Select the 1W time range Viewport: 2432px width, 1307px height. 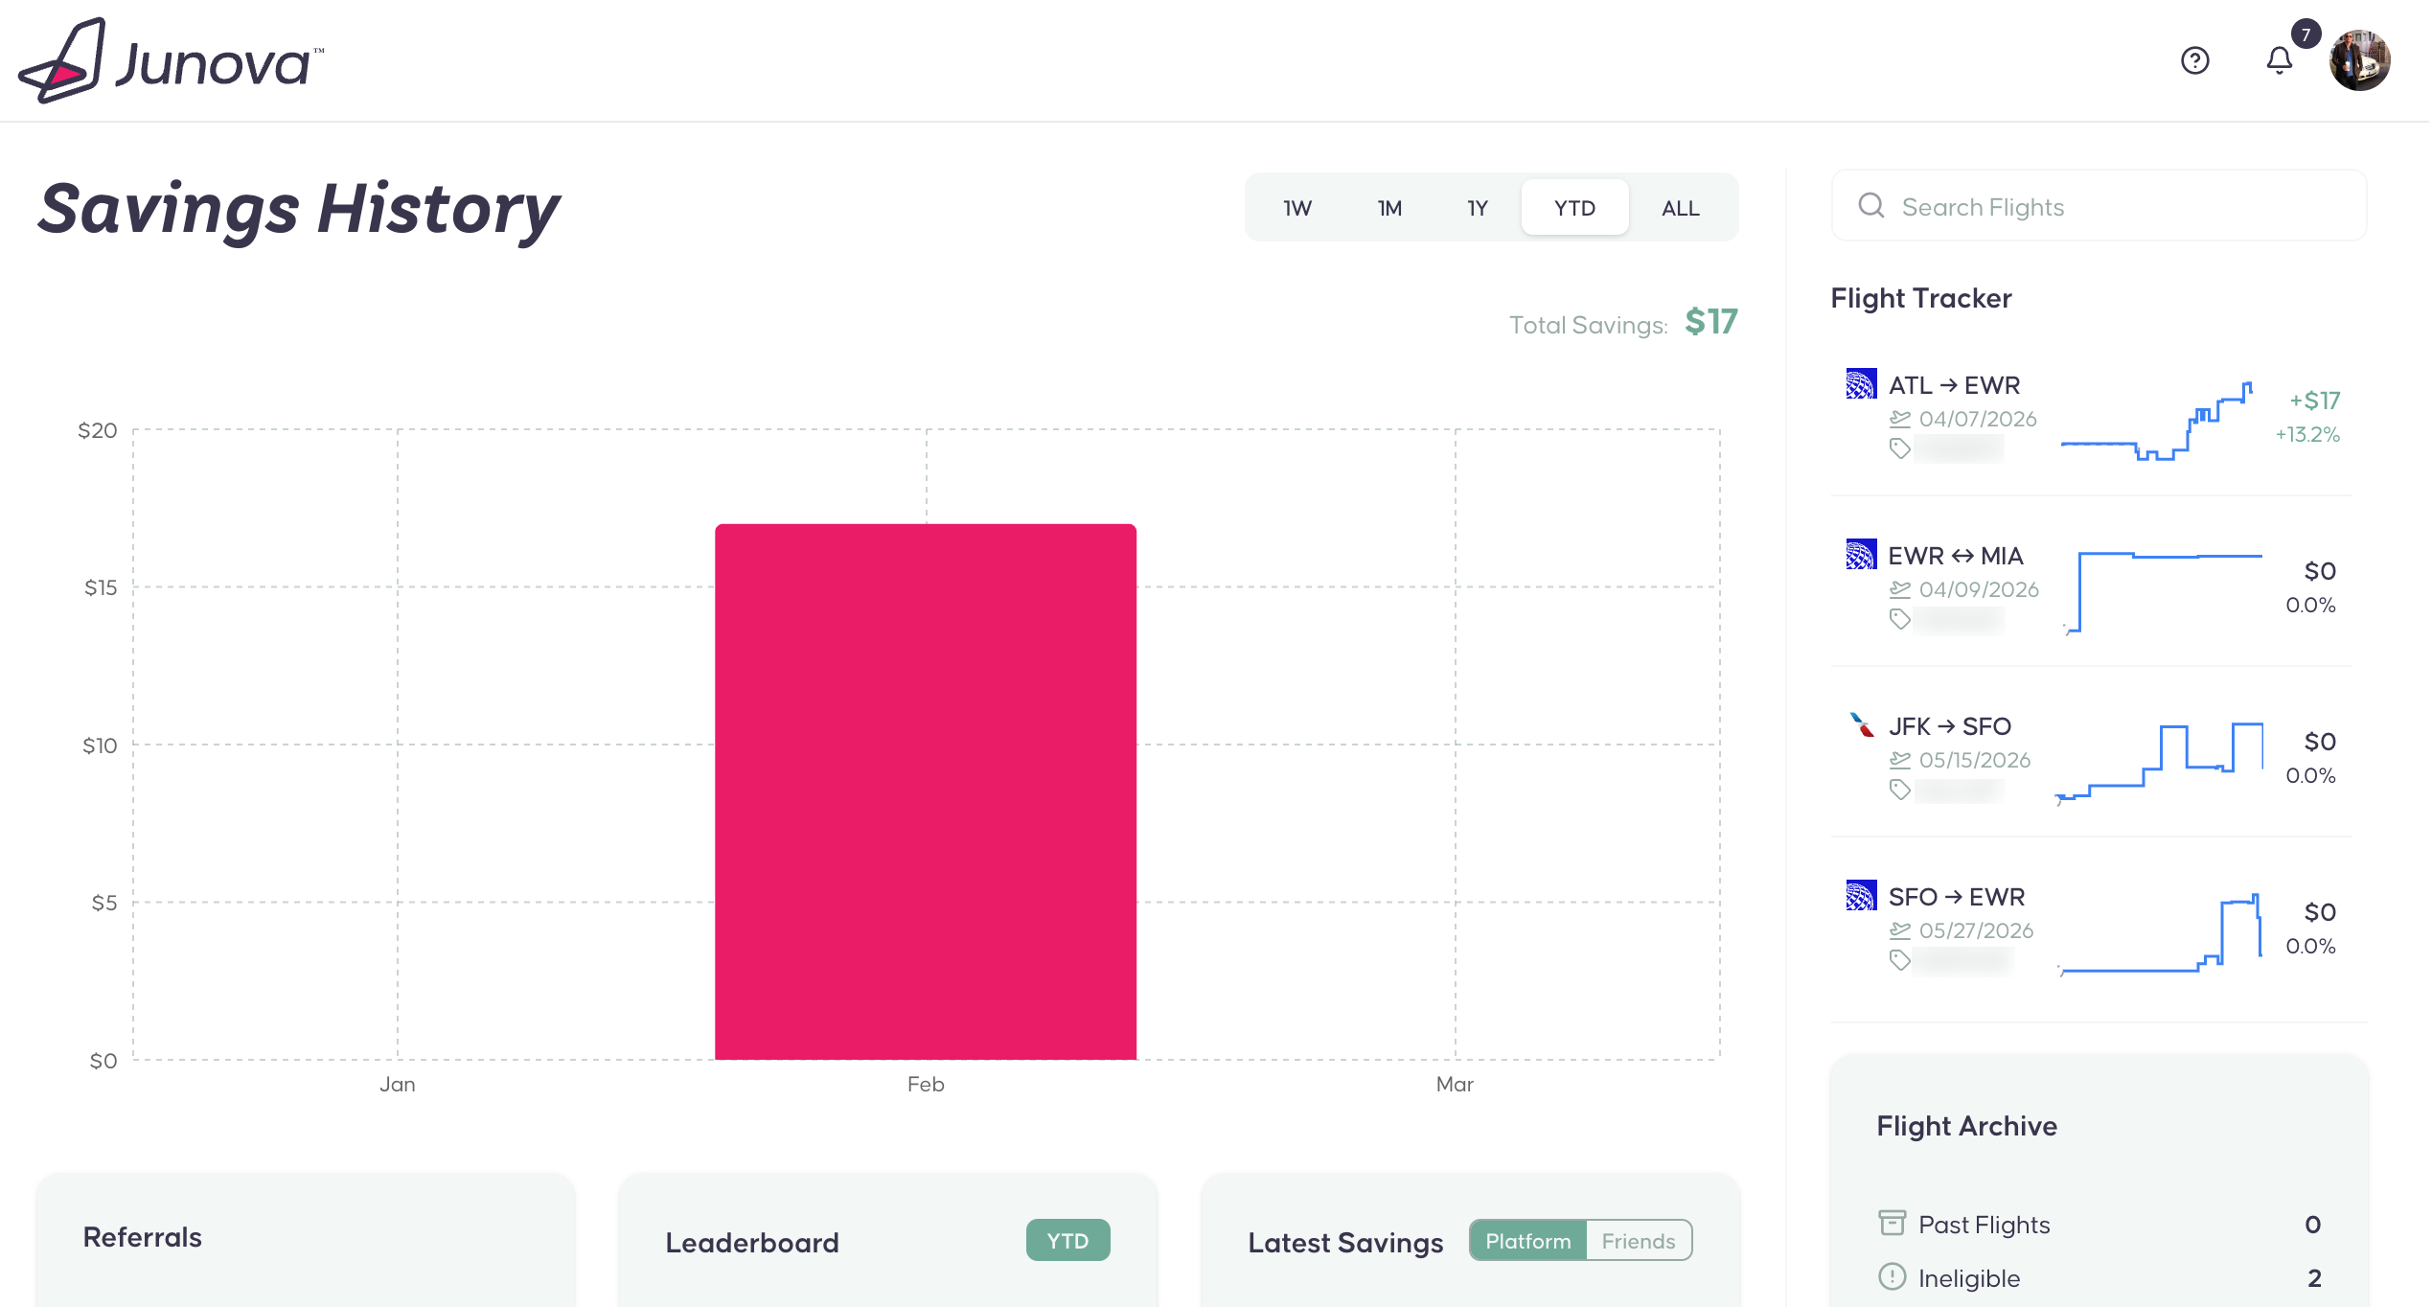(1296, 208)
